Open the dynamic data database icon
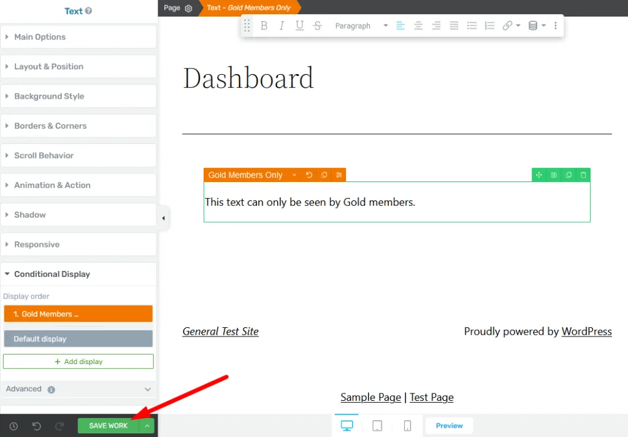628x437 pixels. tap(533, 26)
